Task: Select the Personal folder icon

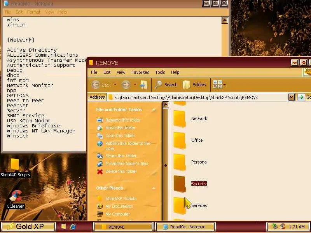Action: coord(180,162)
